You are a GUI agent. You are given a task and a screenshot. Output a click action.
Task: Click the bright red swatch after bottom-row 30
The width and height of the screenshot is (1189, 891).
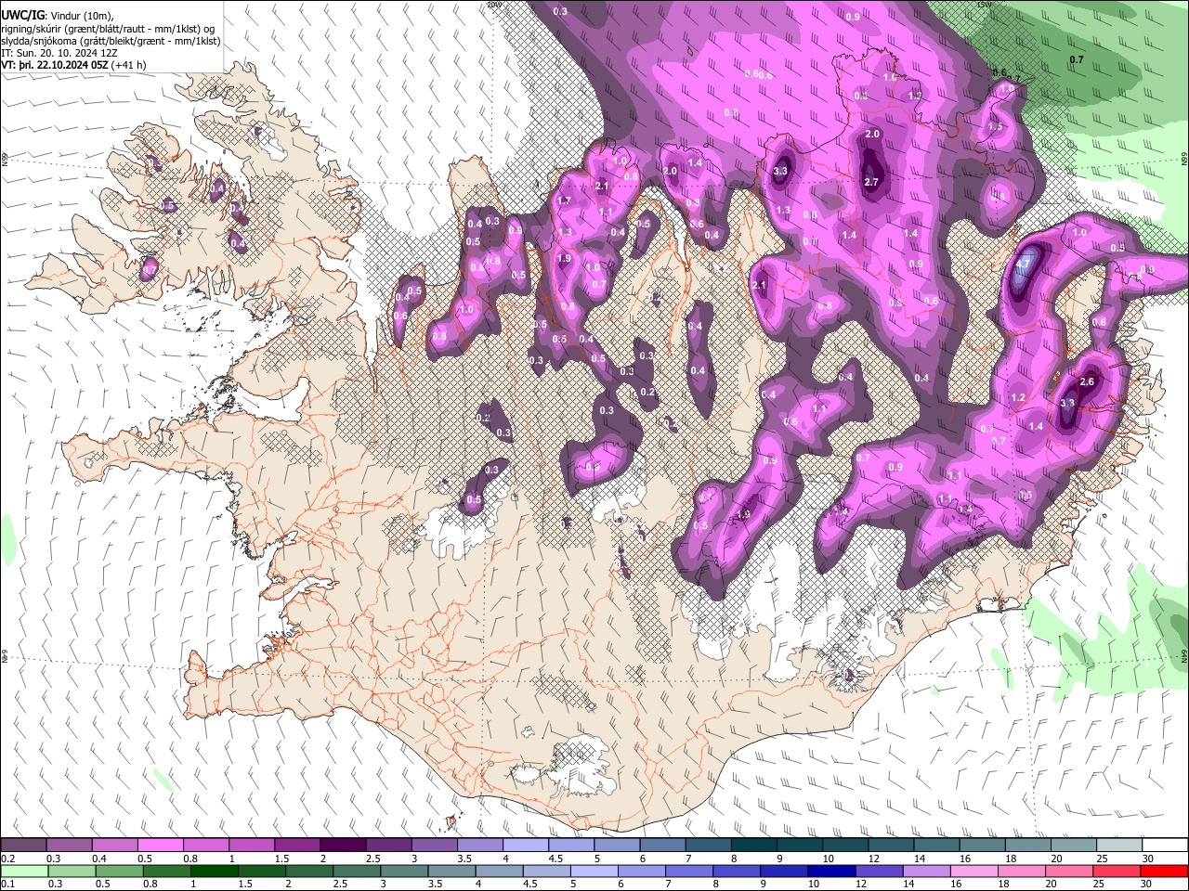(x=1165, y=871)
